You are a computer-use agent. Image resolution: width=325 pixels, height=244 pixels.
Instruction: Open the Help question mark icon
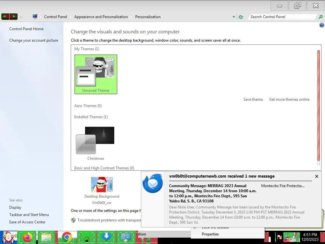(x=322, y=25)
